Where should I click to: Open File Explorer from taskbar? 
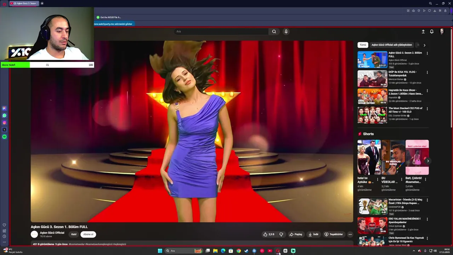point(215,251)
